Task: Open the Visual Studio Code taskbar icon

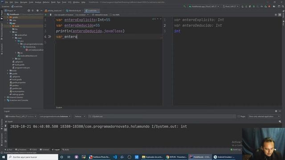Action: coord(115,157)
